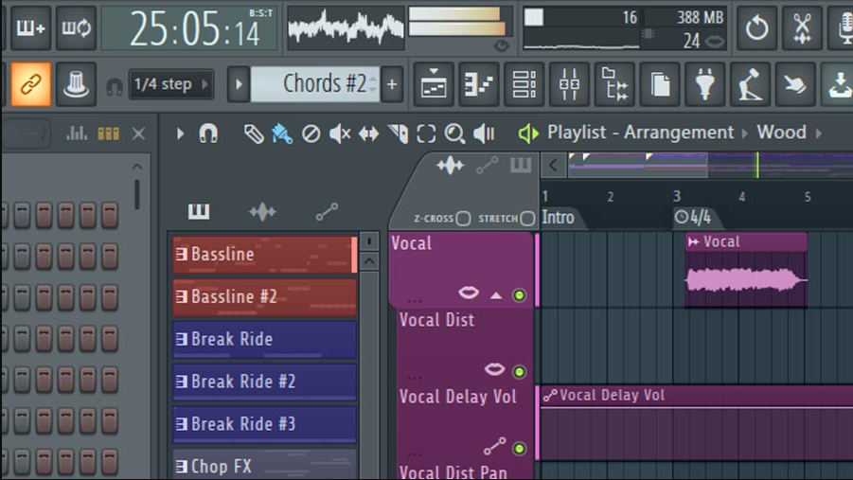853x480 pixels.
Task: Click the Vocal audio clip header
Action: point(746,241)
